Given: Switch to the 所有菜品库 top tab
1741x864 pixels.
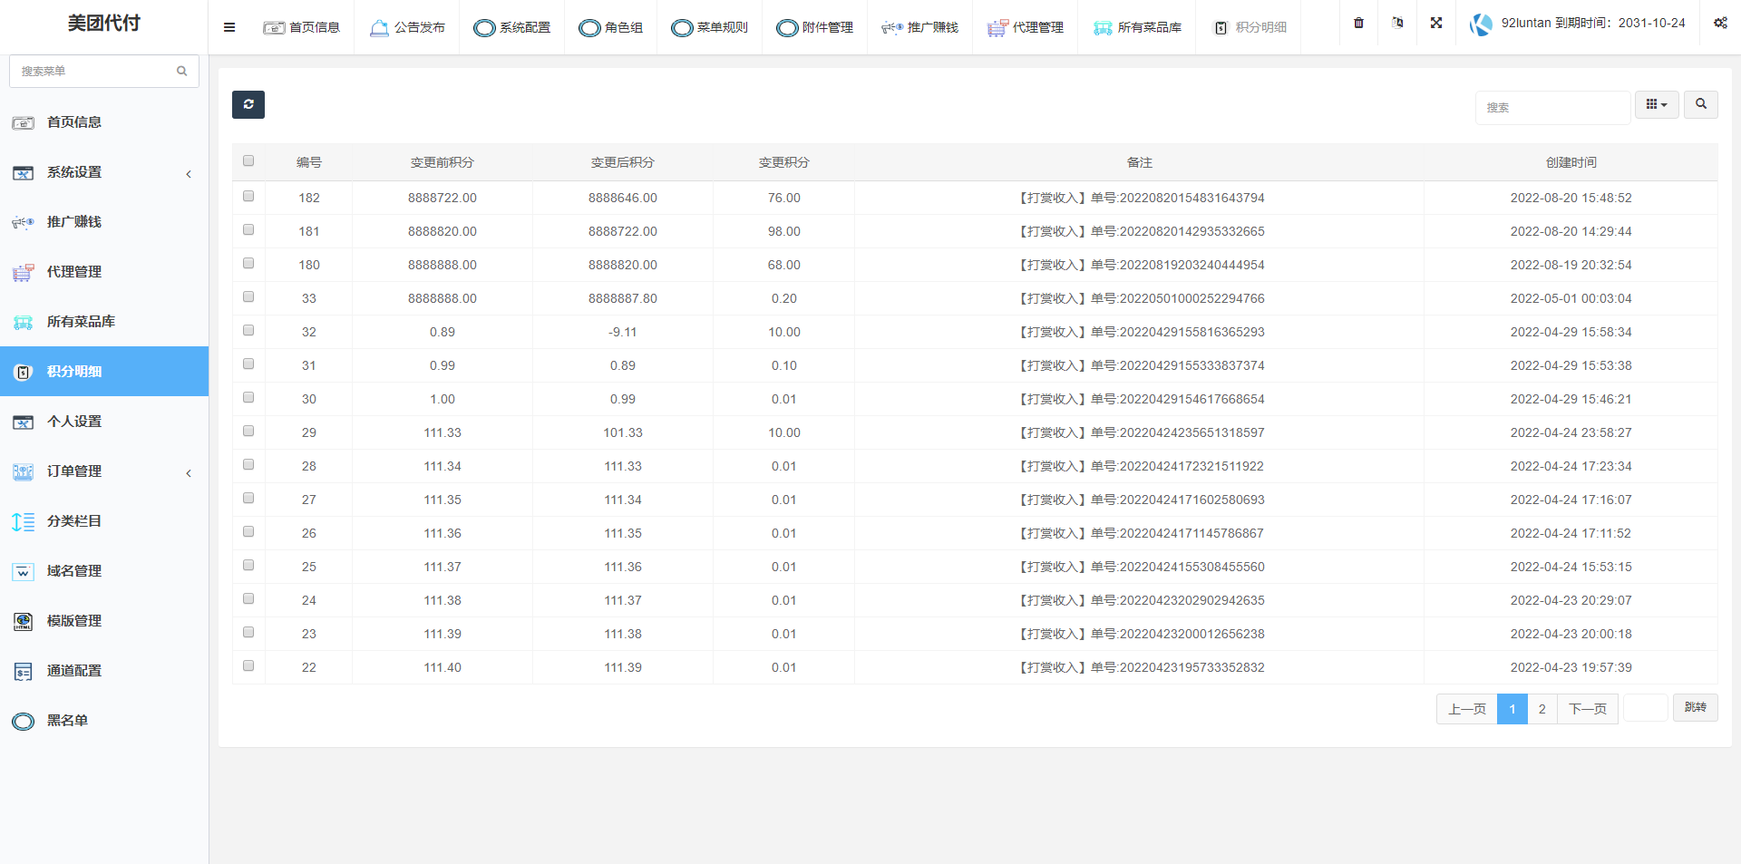Looking at the screenshot, I should coord(1136,28).
